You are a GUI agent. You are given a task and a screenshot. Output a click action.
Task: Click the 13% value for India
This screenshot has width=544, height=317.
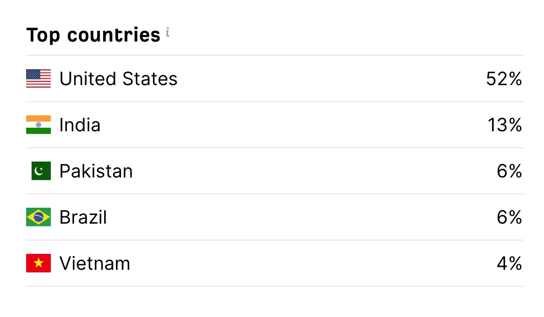point(504,125)
